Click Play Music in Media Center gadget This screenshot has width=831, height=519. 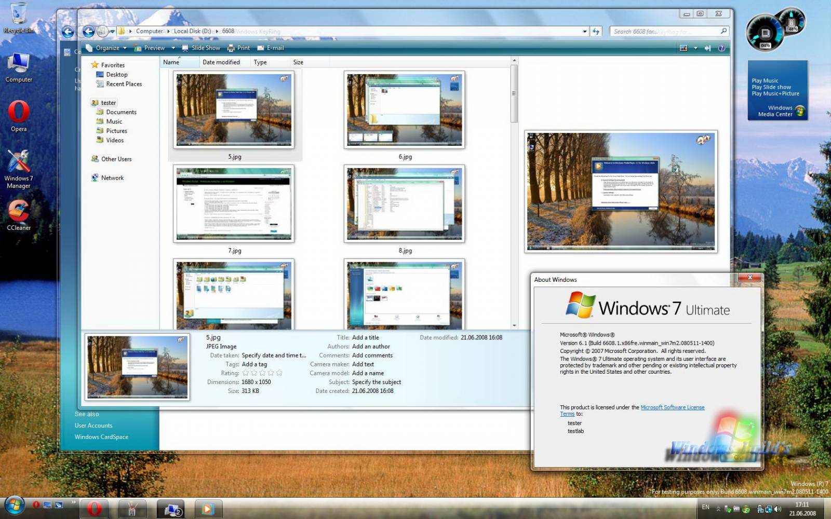pos(765,80)
